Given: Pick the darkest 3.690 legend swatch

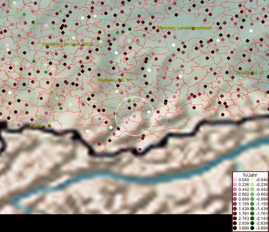Looking at the screenshot, I should click(235, 228).
